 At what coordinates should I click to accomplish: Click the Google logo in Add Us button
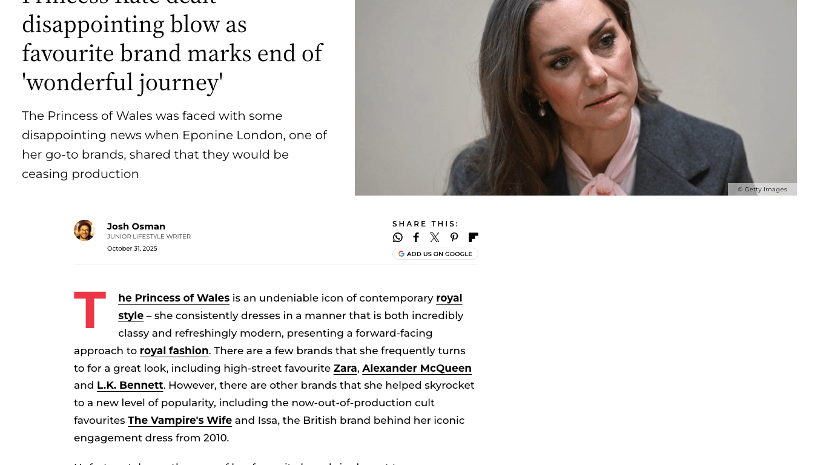coord(401,254)
